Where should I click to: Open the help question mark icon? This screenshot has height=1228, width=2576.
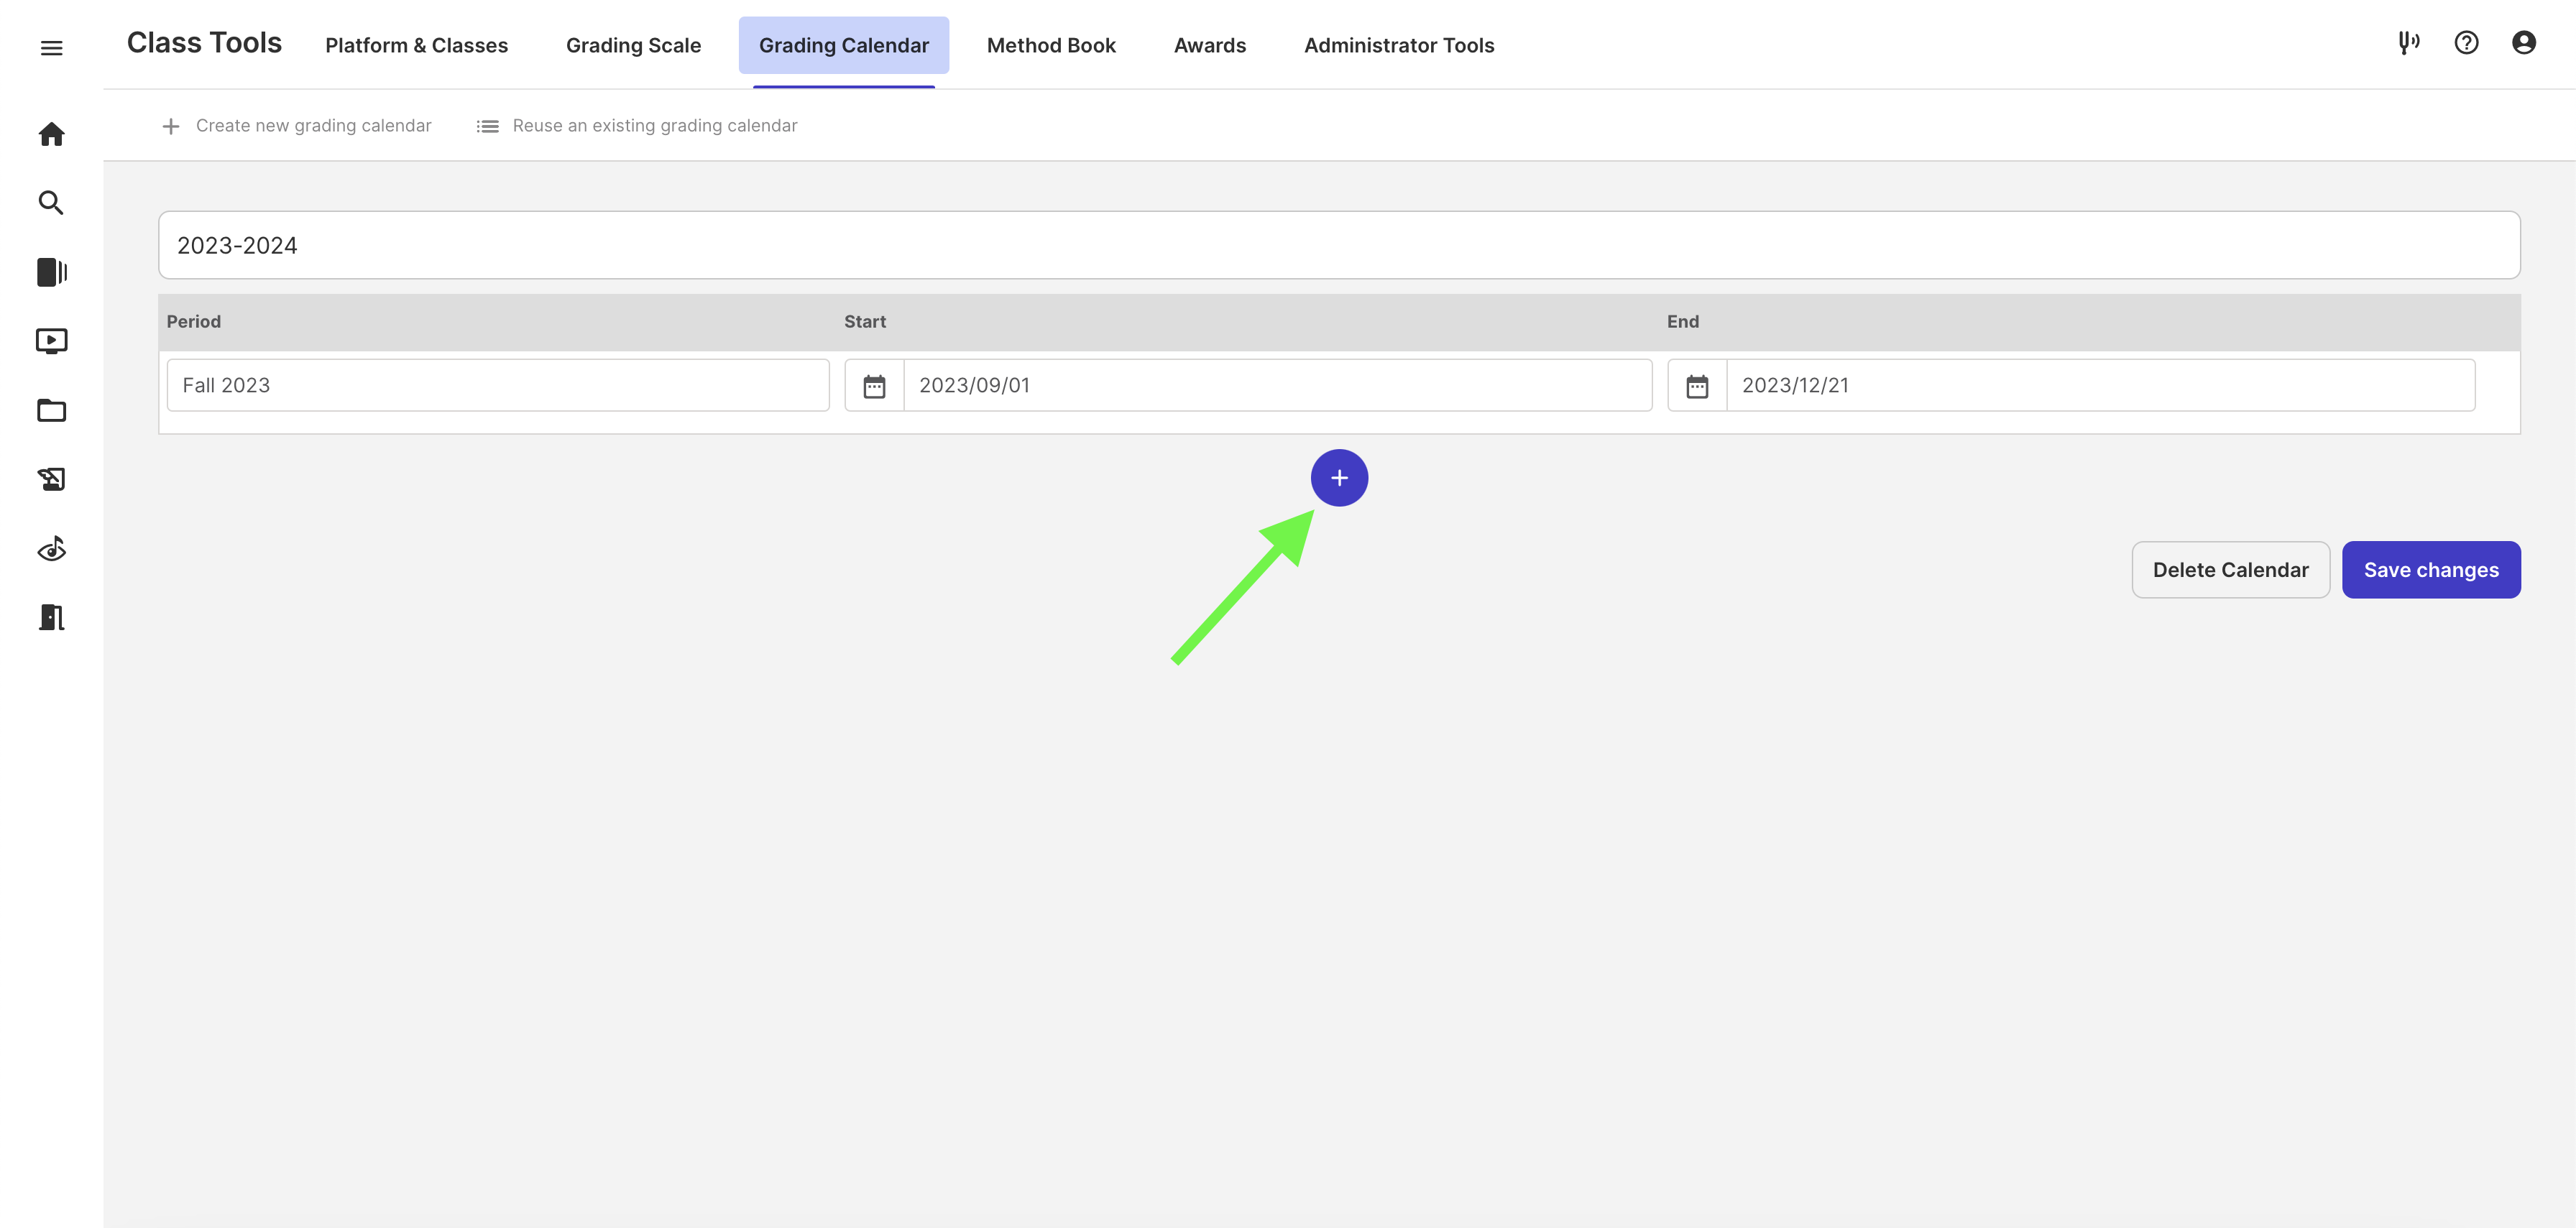tap(2466, 43)
